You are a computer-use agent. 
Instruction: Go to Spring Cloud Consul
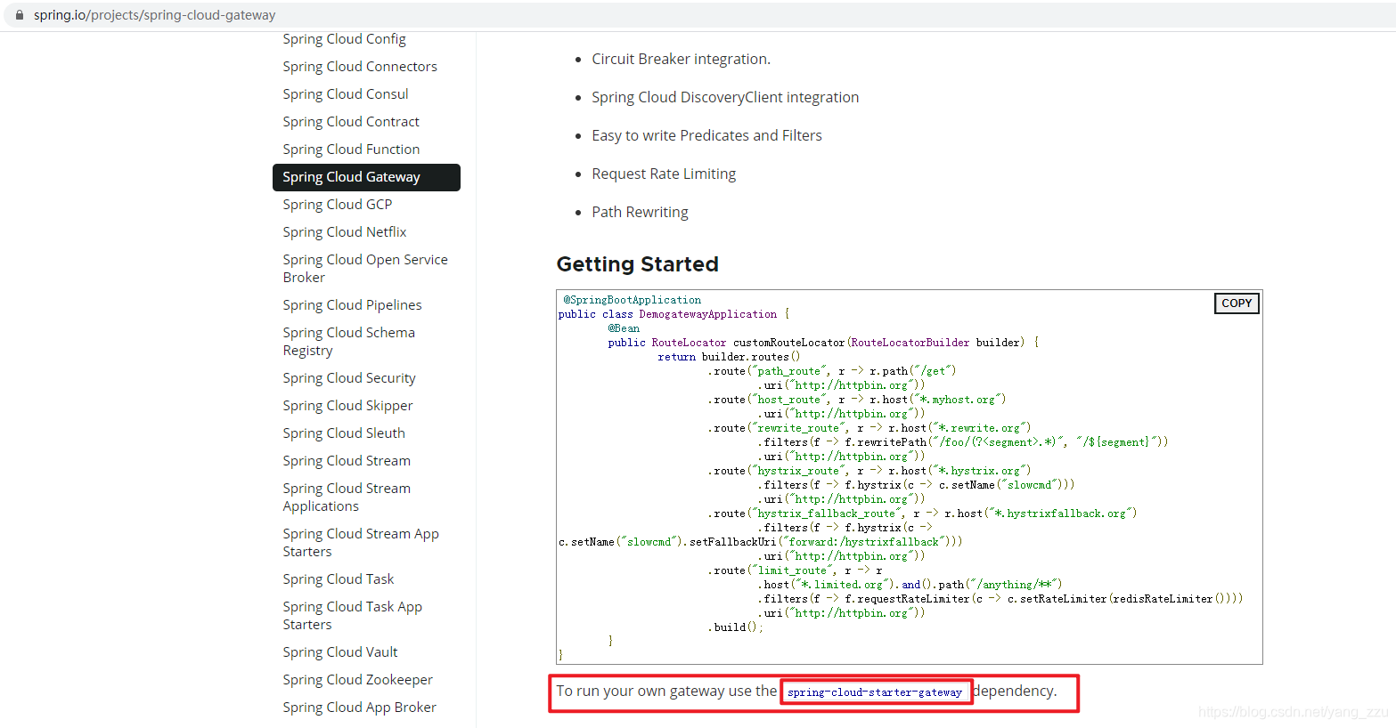pos(346,94)
